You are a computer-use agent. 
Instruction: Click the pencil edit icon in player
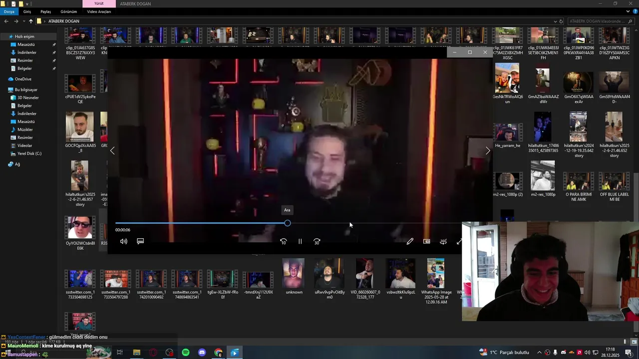pos(410,241)
